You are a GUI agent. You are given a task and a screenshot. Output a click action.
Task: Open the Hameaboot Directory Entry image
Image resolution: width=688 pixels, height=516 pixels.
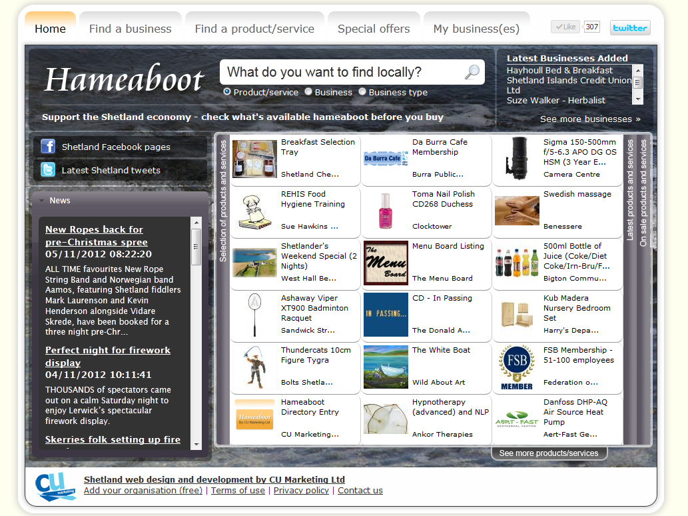(x=254, y=415)
